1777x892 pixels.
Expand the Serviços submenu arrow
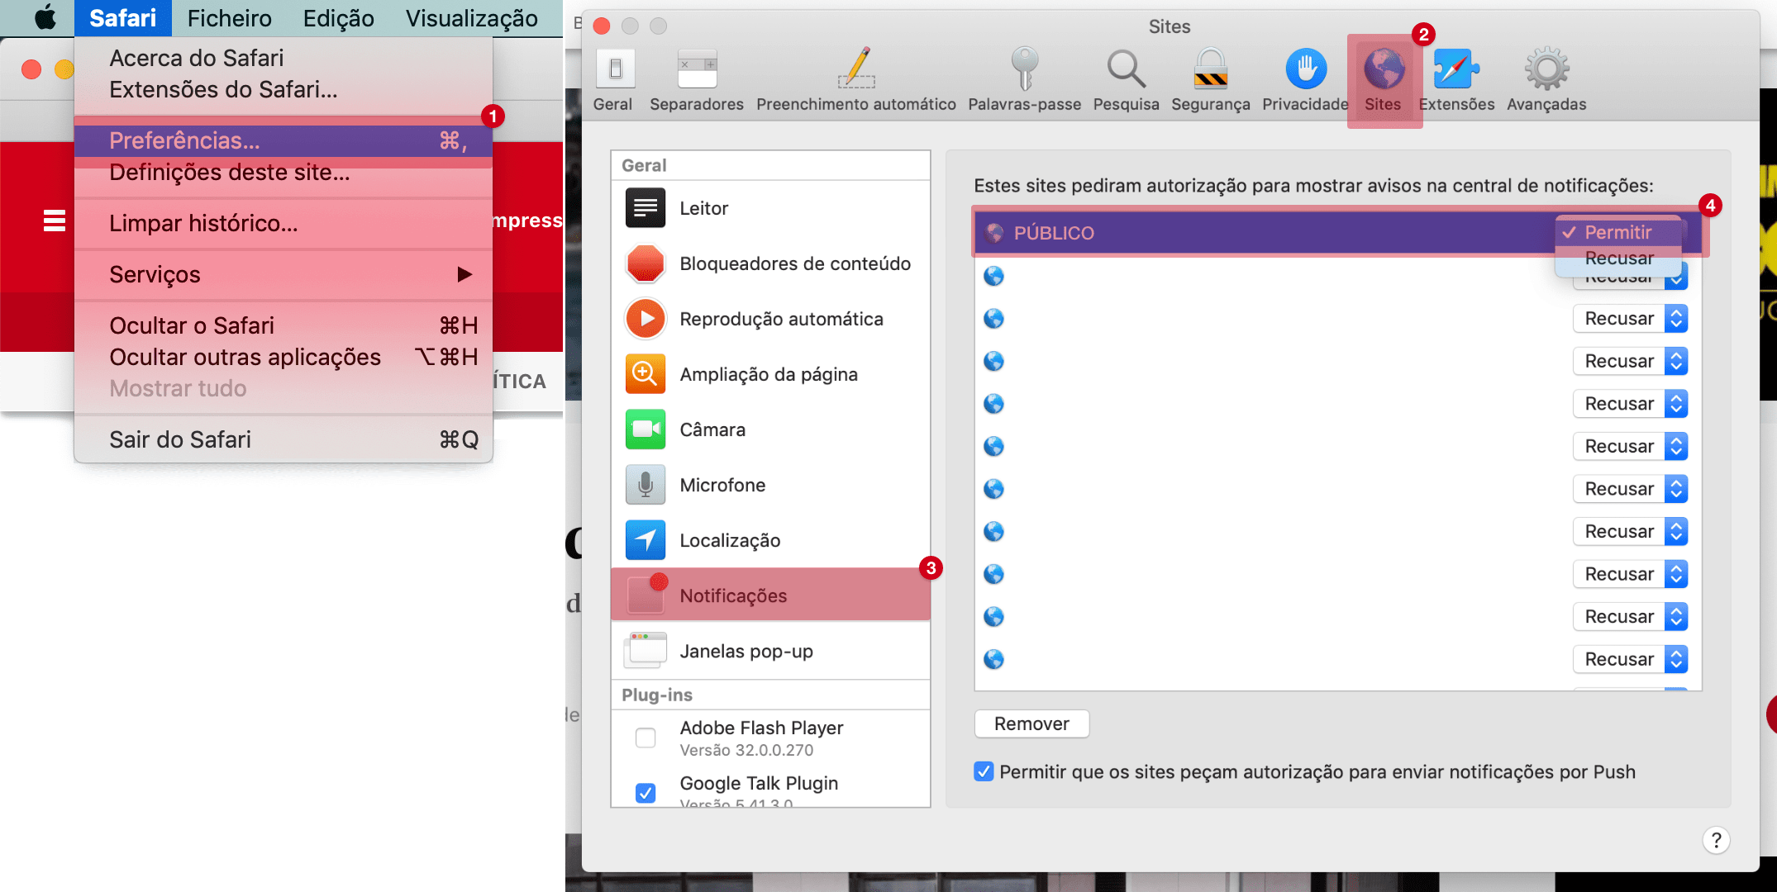pyautogui.click(x=464, y=274)
